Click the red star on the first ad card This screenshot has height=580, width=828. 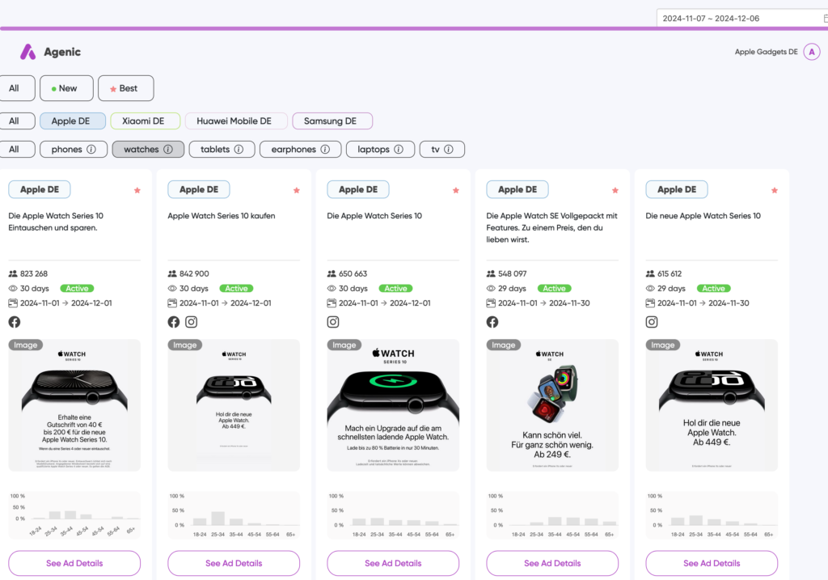137,190
